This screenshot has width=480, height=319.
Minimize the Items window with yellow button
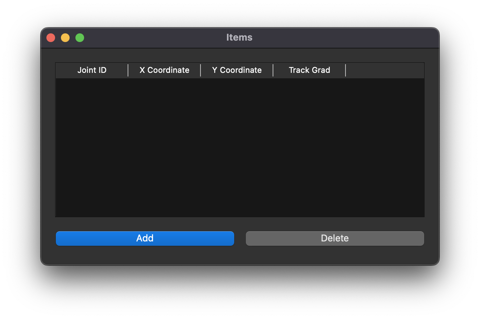tap(65, 38)
